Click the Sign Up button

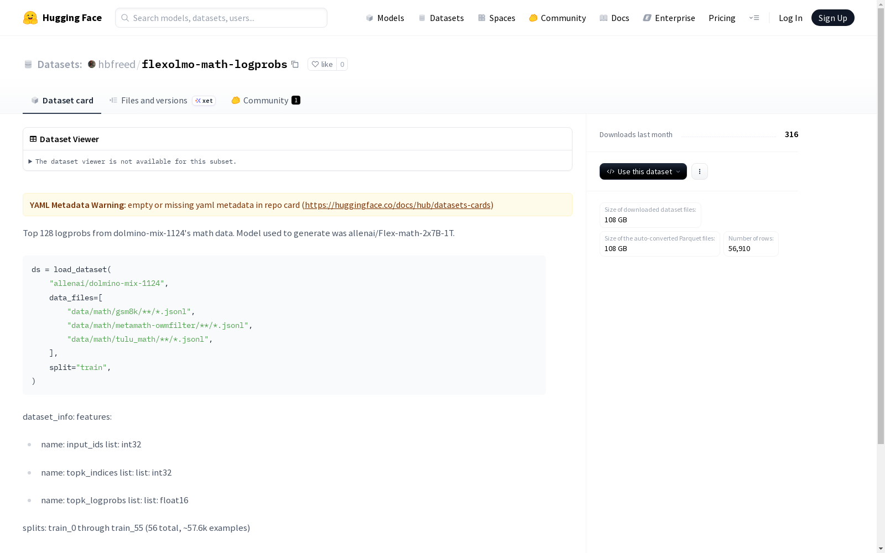tap(833, 18)
